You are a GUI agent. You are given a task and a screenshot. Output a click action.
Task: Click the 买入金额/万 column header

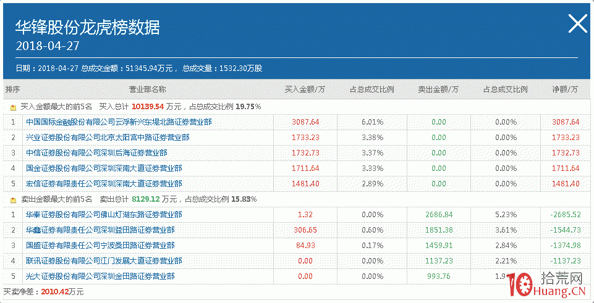click(x=305, y=89)
